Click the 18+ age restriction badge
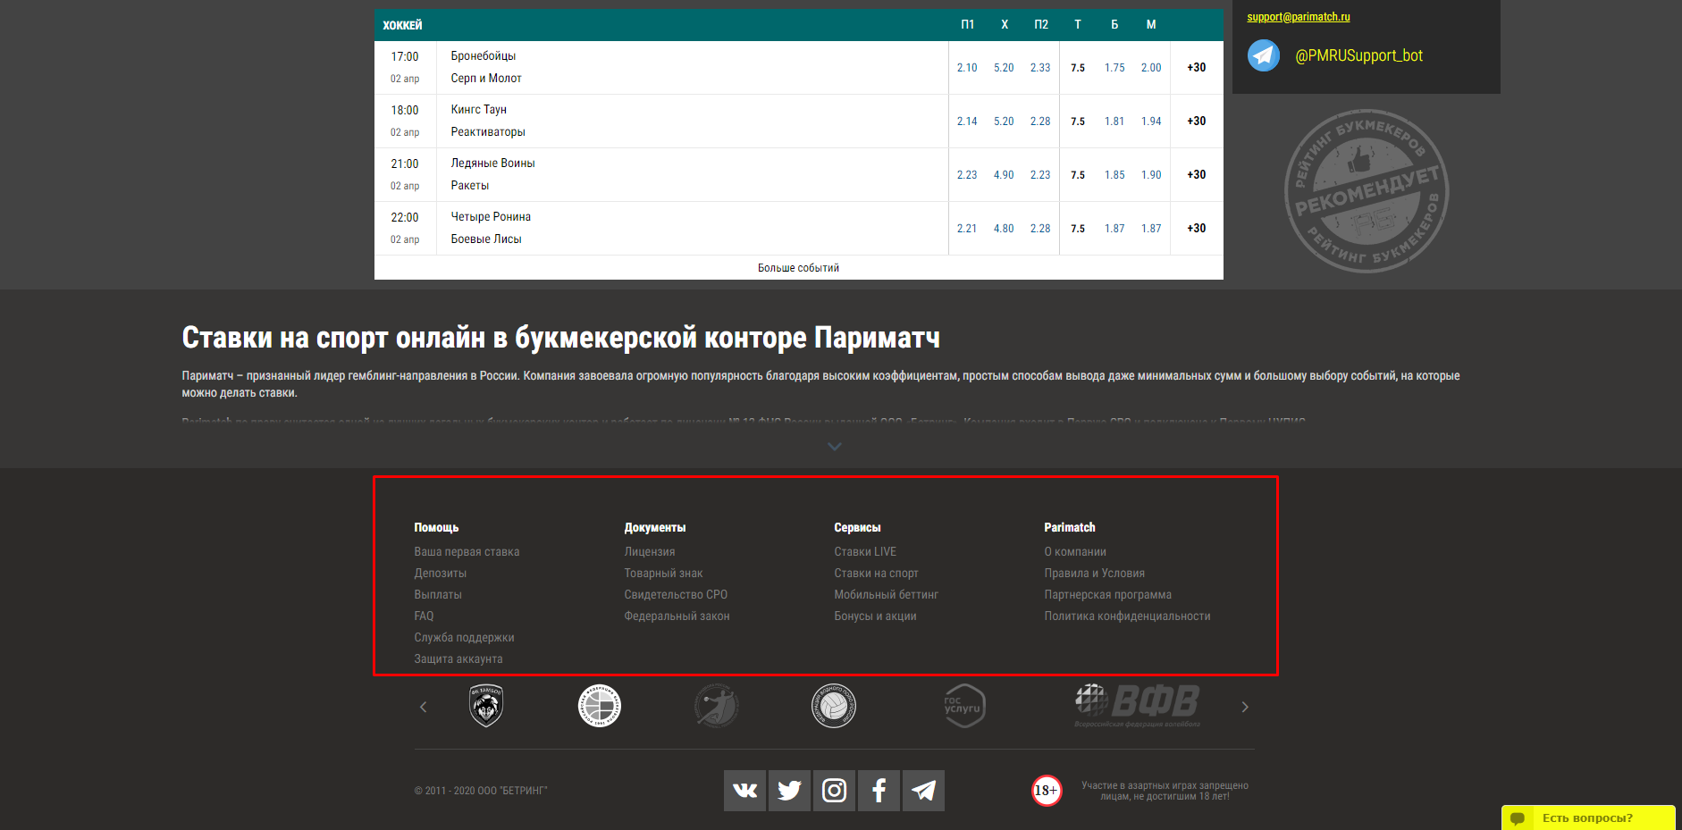Image resolution: width=1682 pixels, height=830 pixels. click(x=1047, y=791)
